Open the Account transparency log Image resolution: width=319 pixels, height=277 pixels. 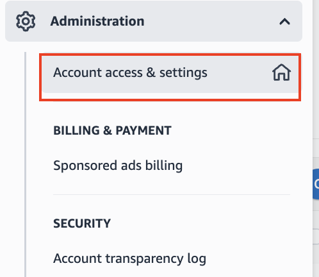pyautogui.click(x=129, y=258)
